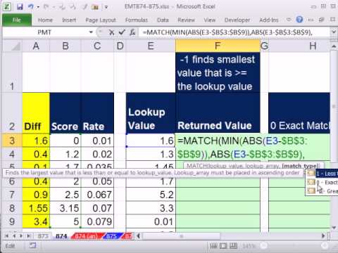The image size is (338, 253).
Task: Open the folder icon in Quick Access Toolbar
Action: tap(95, 7)
